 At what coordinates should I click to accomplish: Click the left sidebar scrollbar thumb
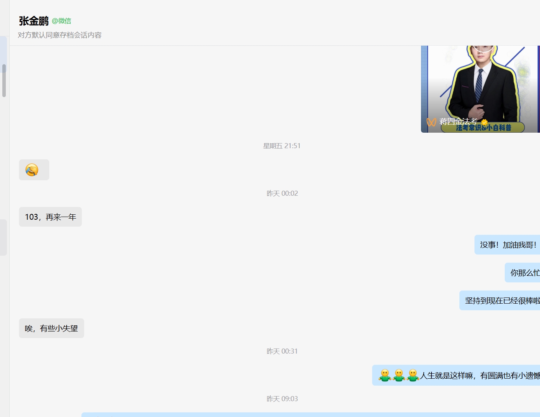tap(4, 80)
